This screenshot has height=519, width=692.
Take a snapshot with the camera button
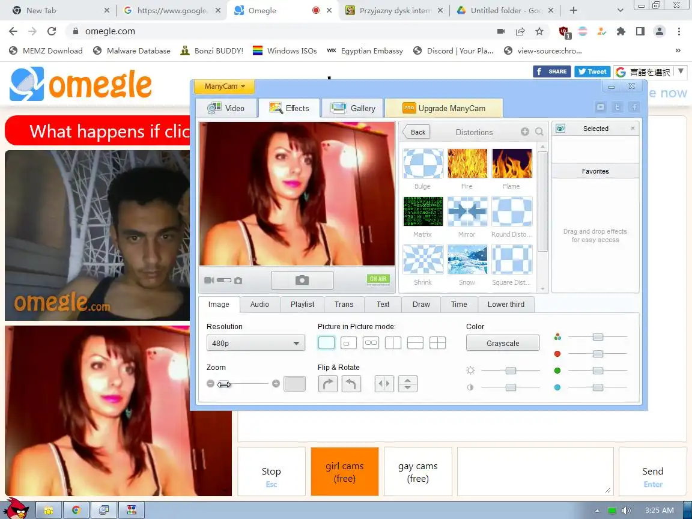pos(302,280)
